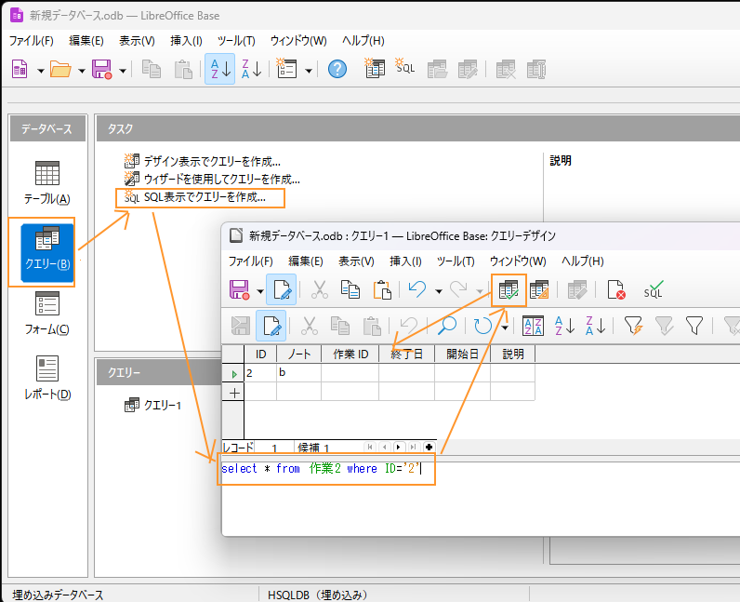Open the テーブル(A) section in the sidebar

[47, 182]
